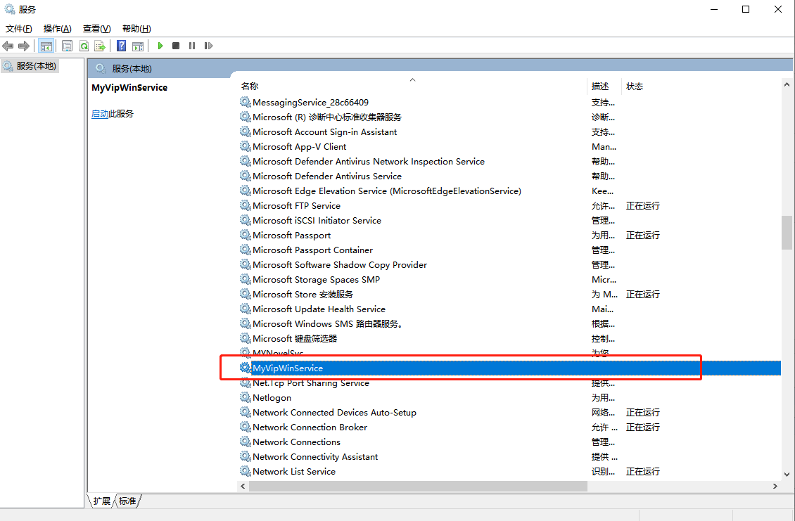Toggle the action pane toolbar icon

138,46
